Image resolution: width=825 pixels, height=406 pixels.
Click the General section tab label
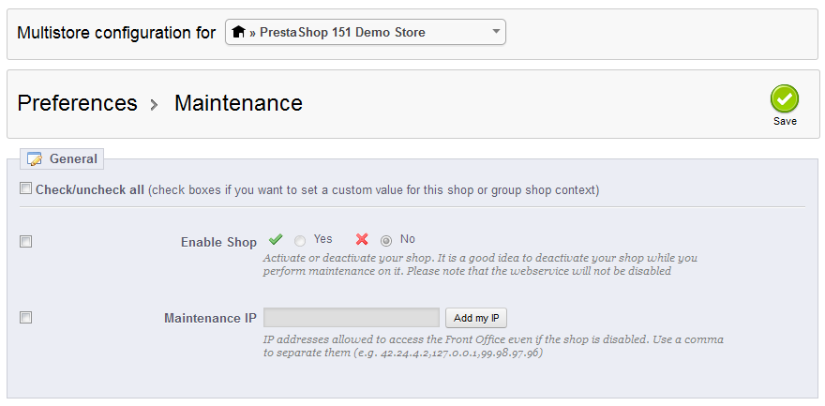[x=73, y=159]
